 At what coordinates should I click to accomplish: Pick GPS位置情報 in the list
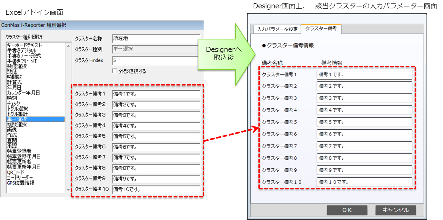click(21, 183)
